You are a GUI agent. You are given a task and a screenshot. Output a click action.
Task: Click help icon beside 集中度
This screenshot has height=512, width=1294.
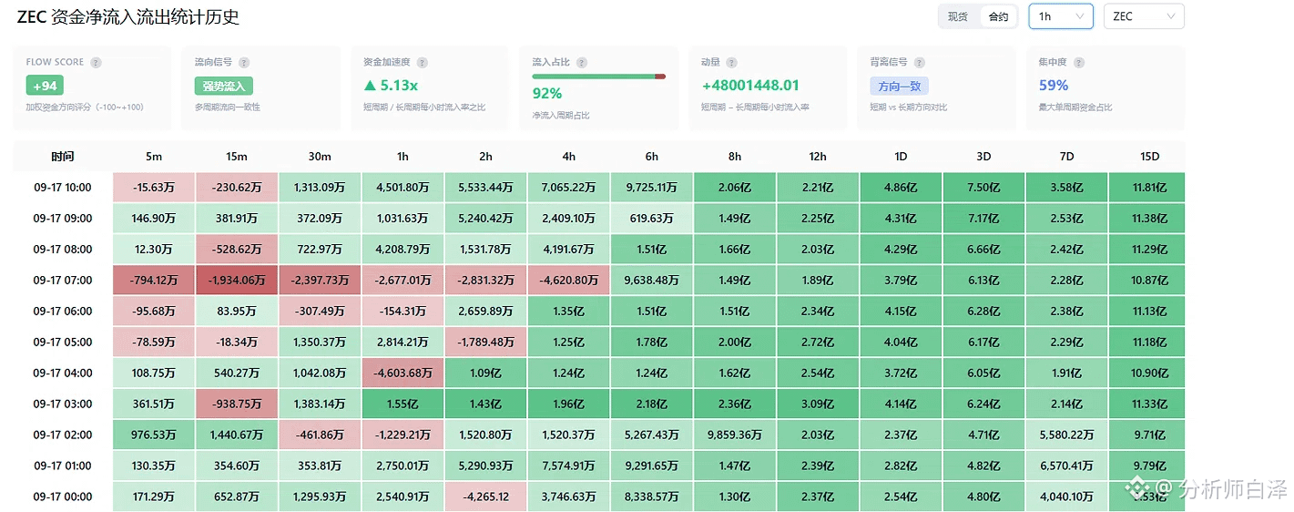coord(1078,63)
